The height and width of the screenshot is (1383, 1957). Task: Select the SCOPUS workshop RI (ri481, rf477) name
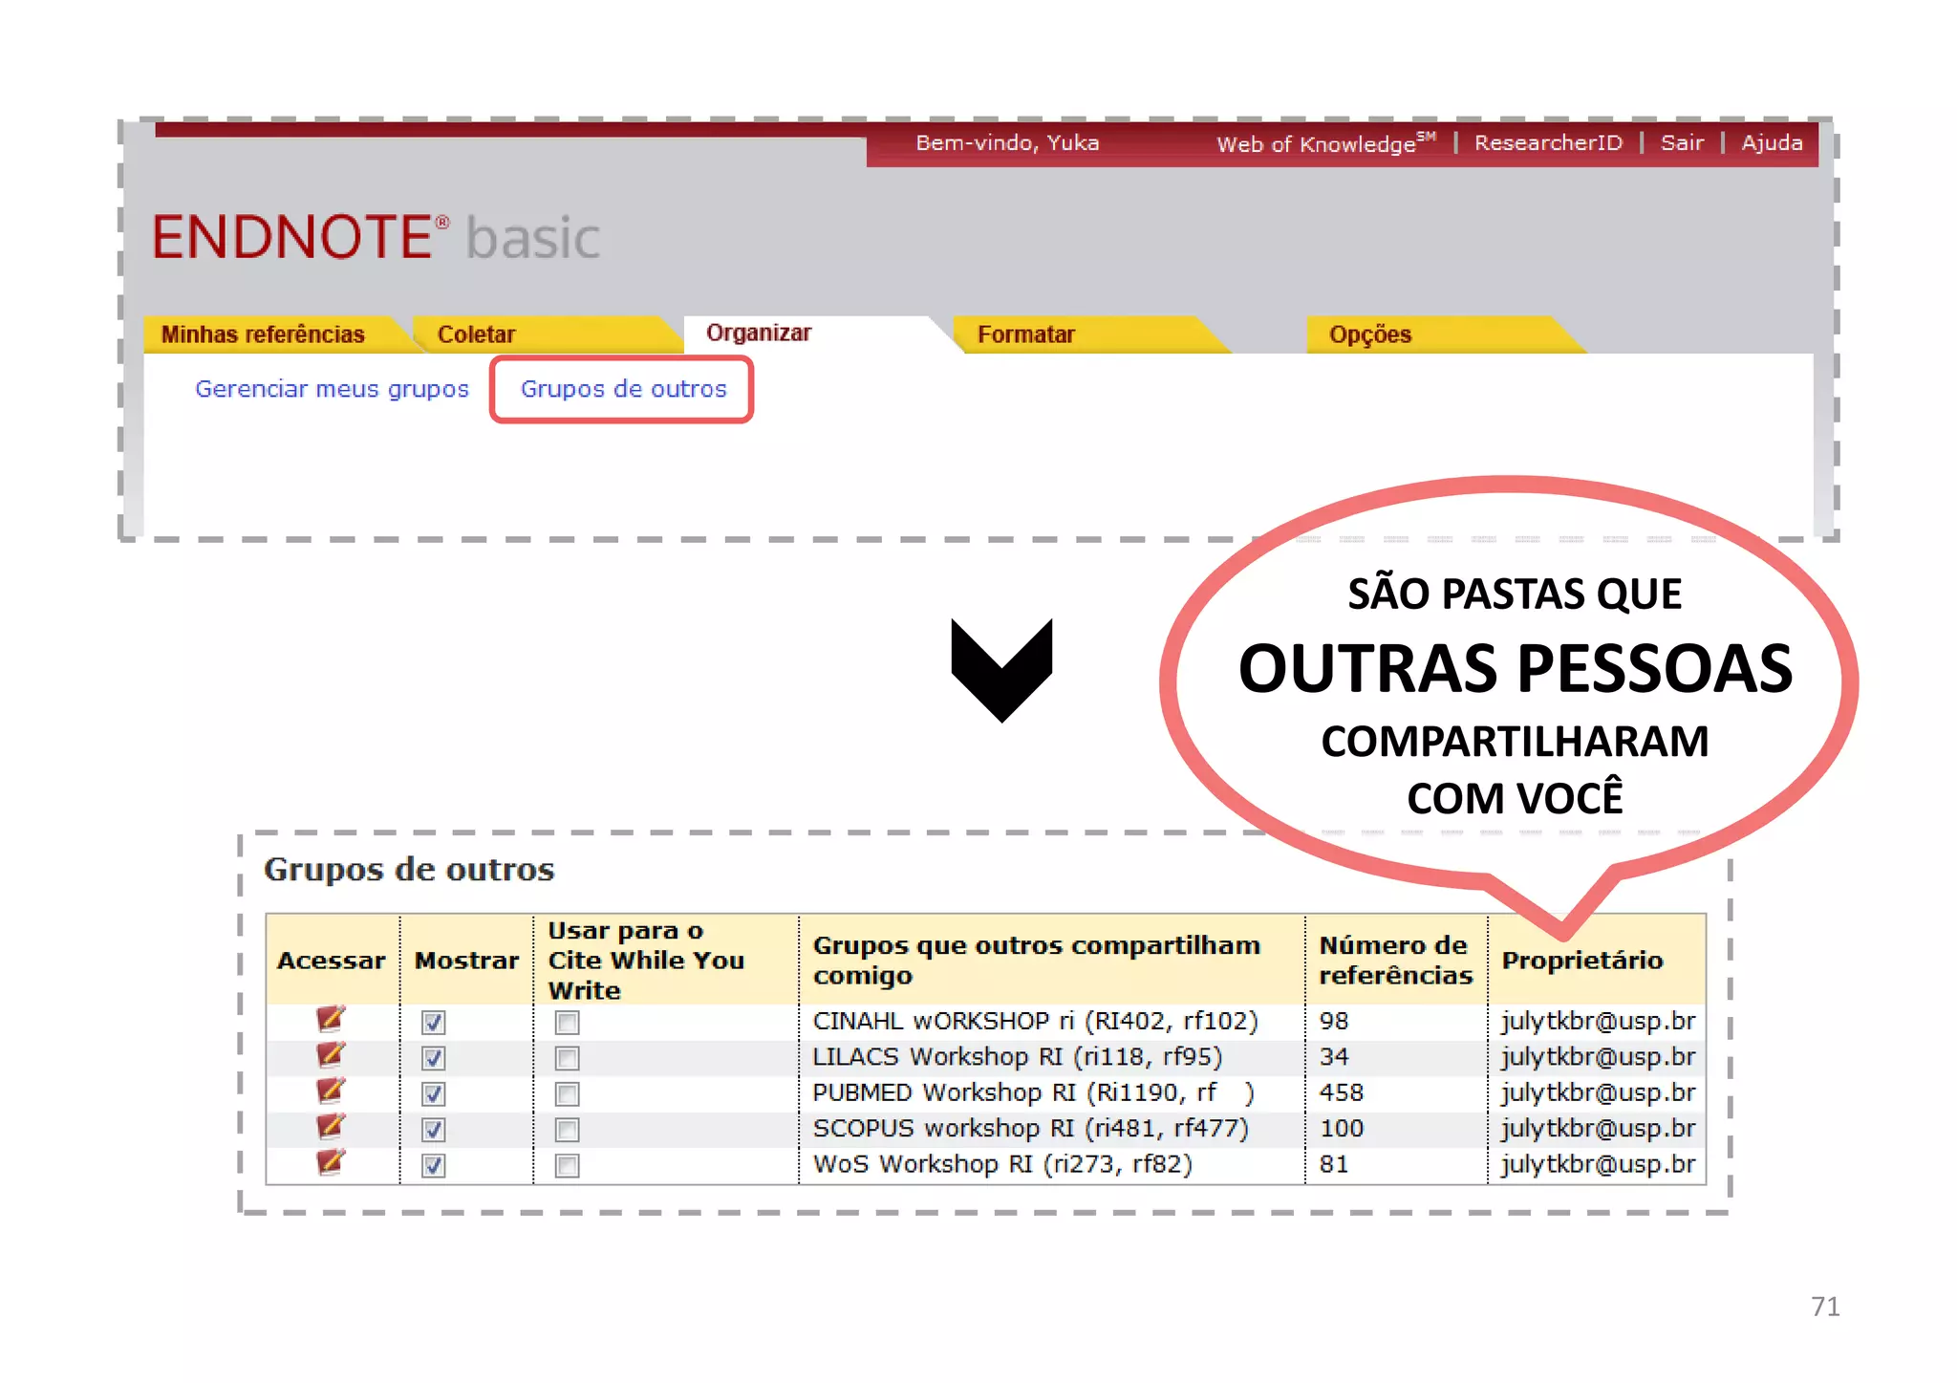point(1030,1128)
